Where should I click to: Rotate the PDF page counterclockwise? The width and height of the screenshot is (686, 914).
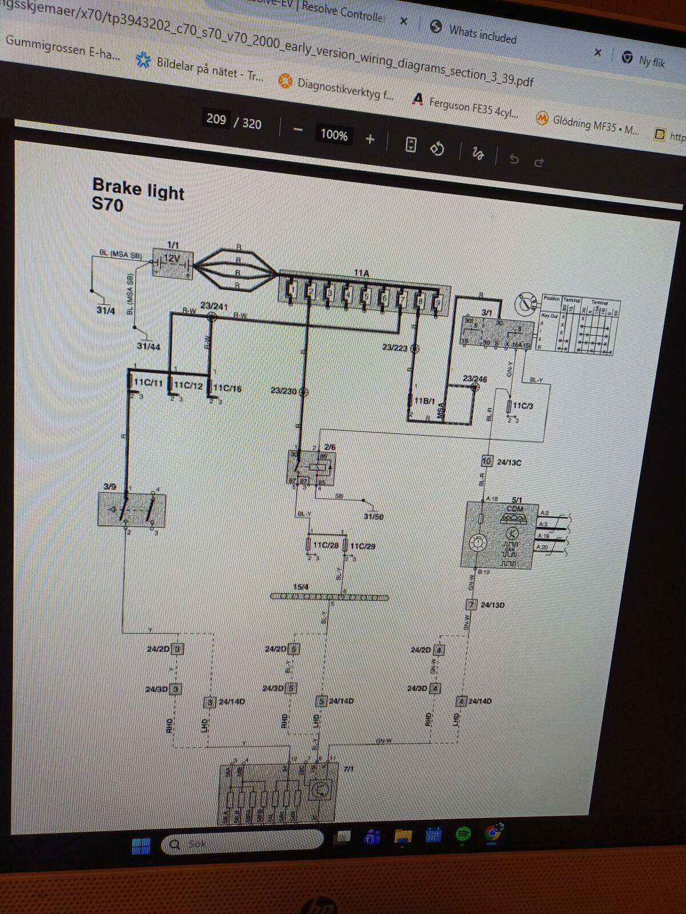[x=437, y=149]
